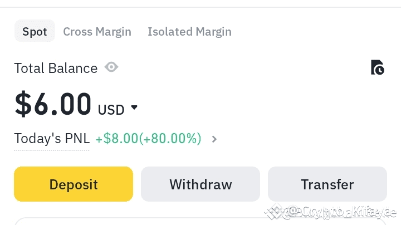This screenshot has width=401, height=225.
Task: Expand Today's PNL details chevron
Action: coord(214,139)
